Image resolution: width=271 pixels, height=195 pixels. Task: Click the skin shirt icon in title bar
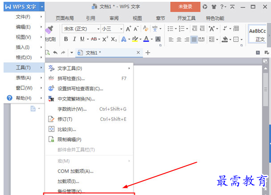point(214,7)
